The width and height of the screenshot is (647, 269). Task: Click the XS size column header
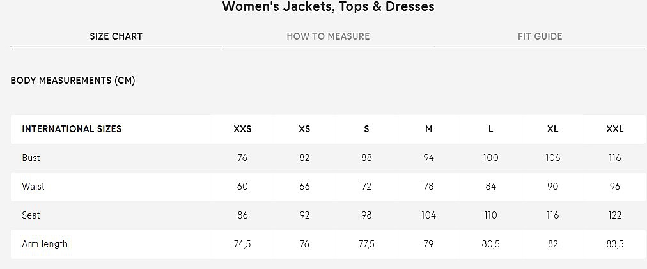tap(304, 129)
